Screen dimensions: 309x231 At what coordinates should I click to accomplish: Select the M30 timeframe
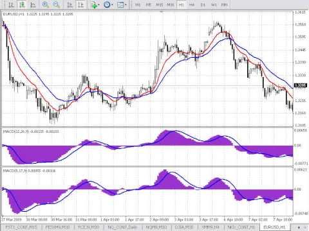(171, 4)
